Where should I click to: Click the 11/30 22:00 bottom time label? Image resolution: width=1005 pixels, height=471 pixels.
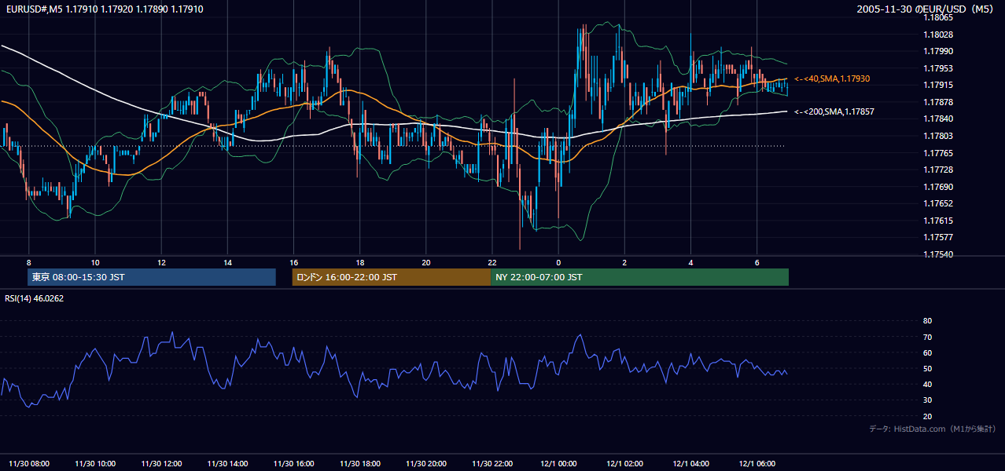tap(492, 464)
